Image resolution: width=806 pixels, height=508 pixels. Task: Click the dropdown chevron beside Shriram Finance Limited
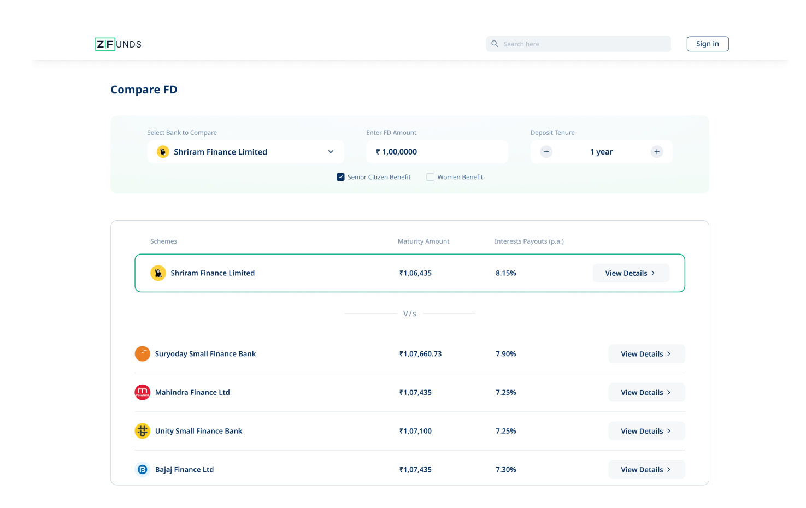pyautogui.click(x=331, y=152)
